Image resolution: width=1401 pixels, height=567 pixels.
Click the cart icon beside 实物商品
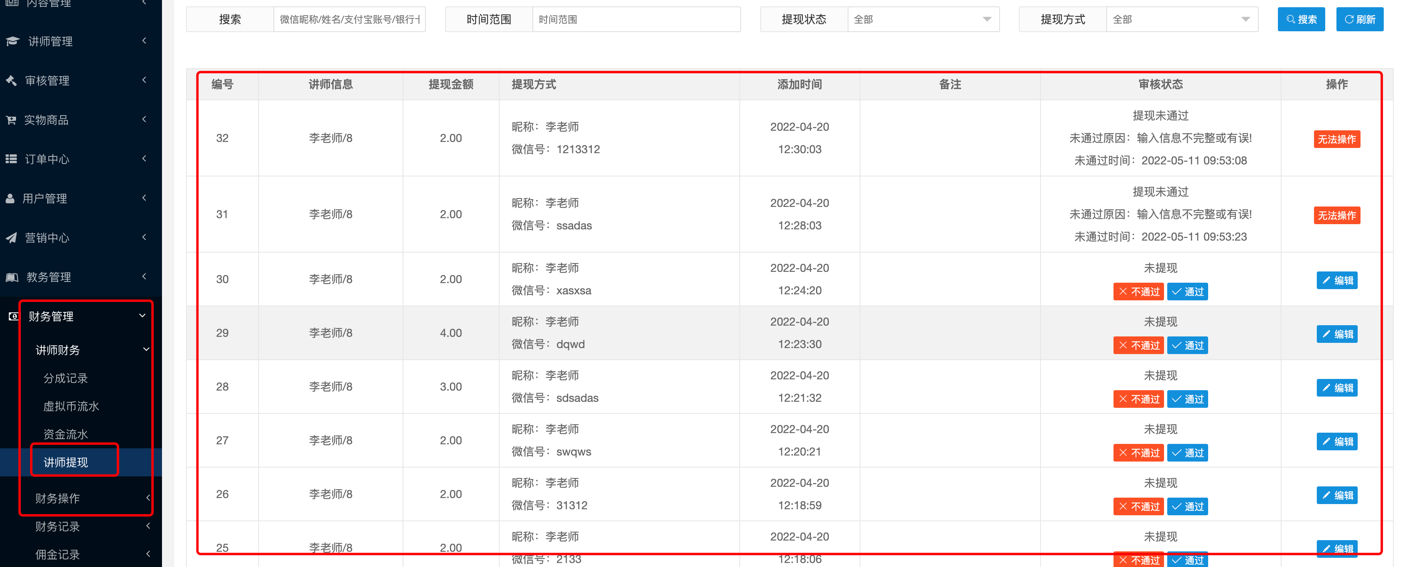[x=11, y=120]
